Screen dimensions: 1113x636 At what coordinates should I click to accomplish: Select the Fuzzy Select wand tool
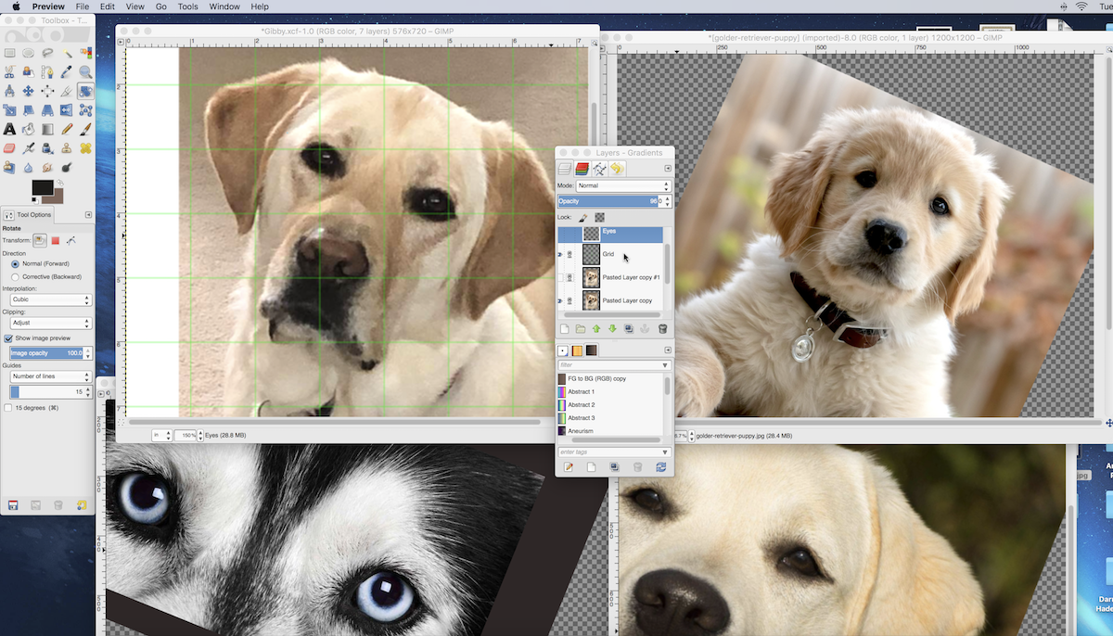tap(67, 53)
